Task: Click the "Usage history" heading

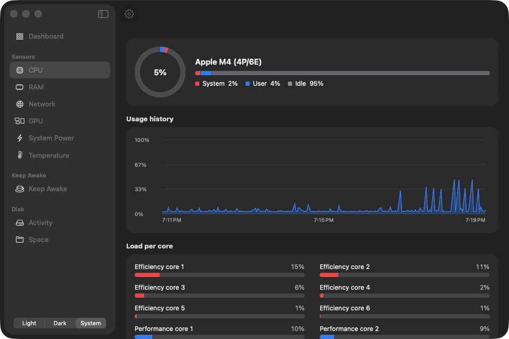Action: click(x=150, y=119)
